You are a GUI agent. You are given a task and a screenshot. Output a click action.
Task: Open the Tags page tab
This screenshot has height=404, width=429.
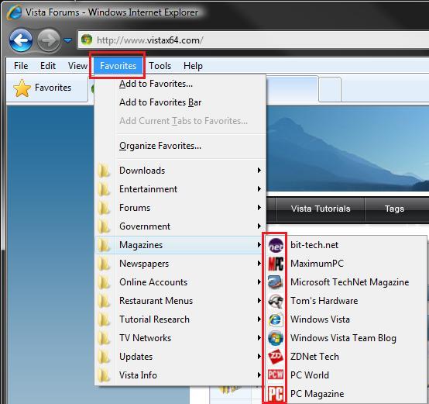(x=394, y=209)
